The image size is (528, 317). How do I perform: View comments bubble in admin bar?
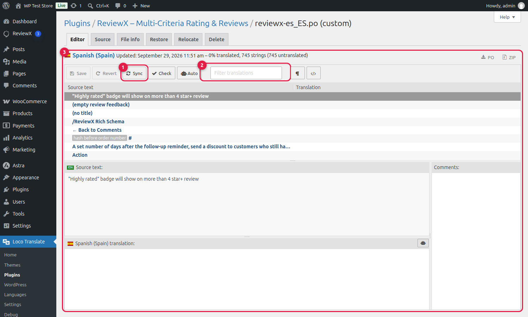121,6
